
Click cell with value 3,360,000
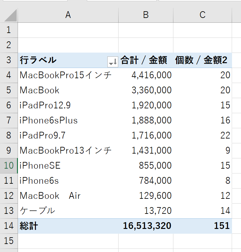[151, 90]
